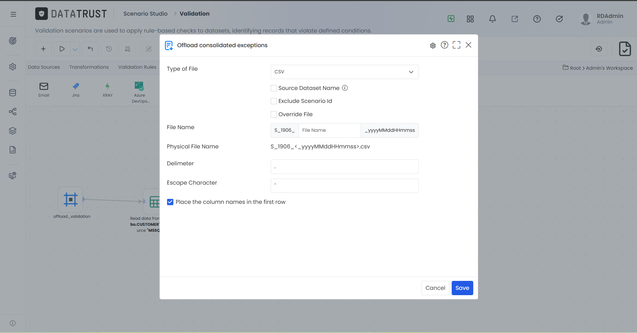
Task: Open Admin's Workspace breadcrumb
Action: (x=609, y=68)
